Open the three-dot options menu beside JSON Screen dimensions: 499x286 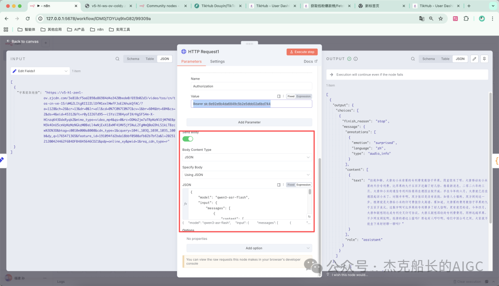[283, 185]
